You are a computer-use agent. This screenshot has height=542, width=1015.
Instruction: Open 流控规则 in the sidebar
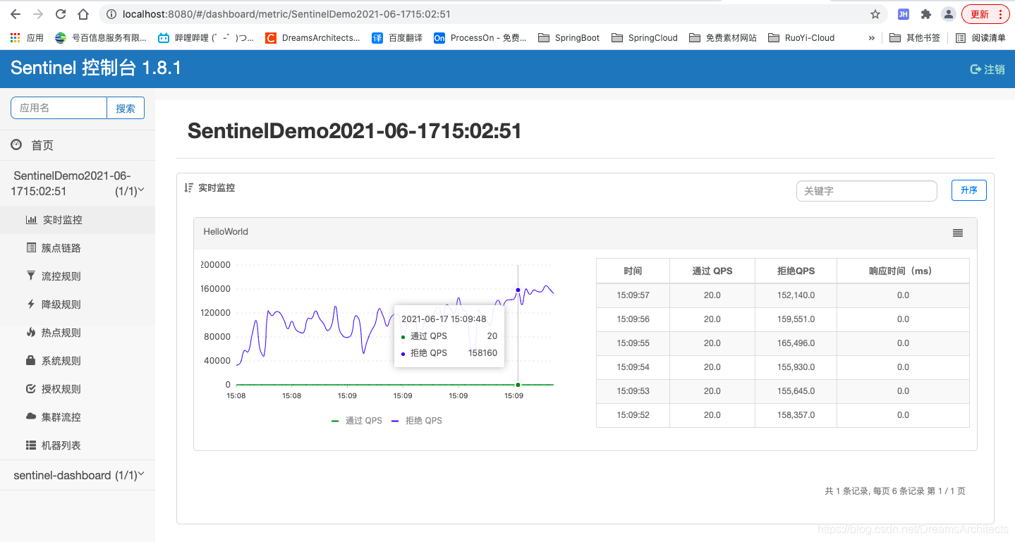[78, 276]
